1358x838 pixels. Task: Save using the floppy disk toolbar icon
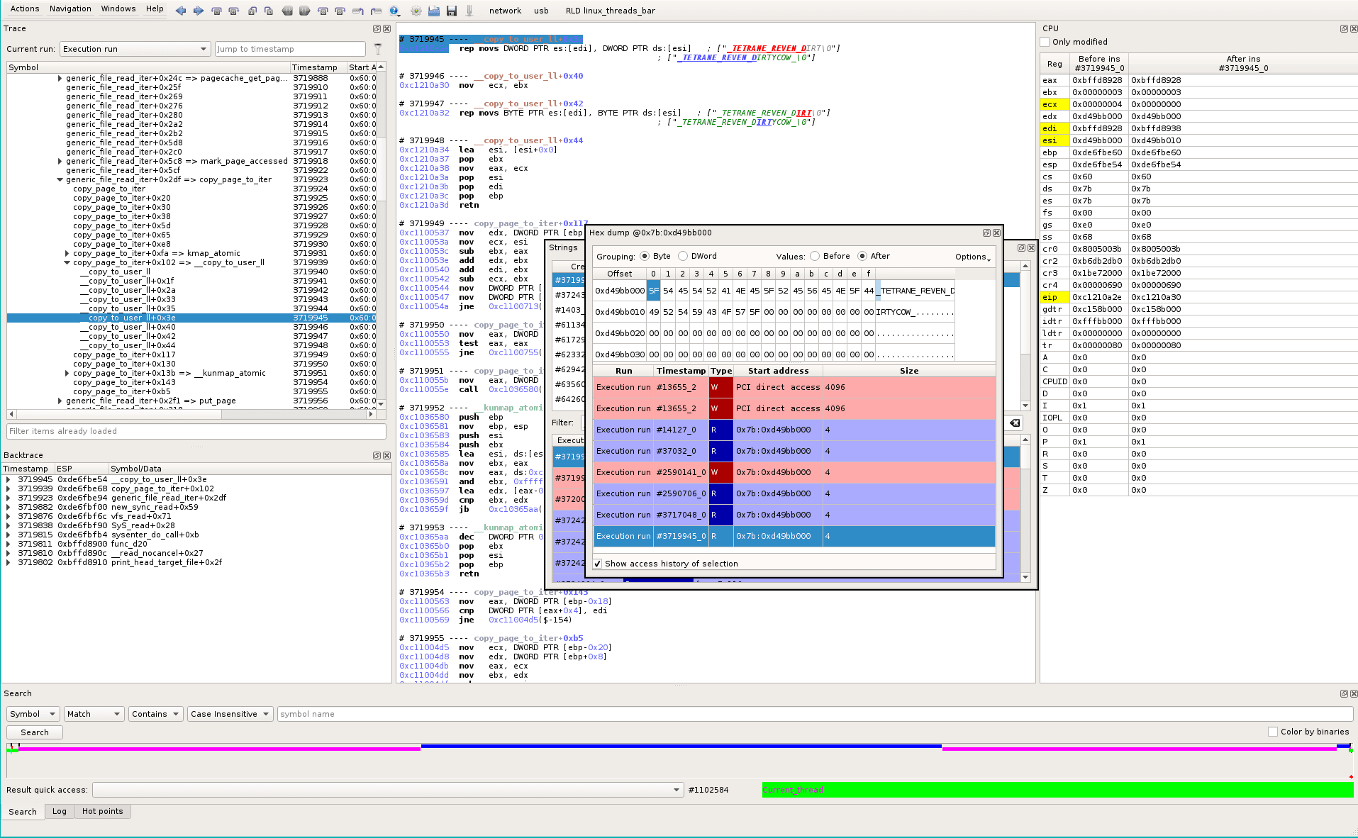[x=452, y=11]
